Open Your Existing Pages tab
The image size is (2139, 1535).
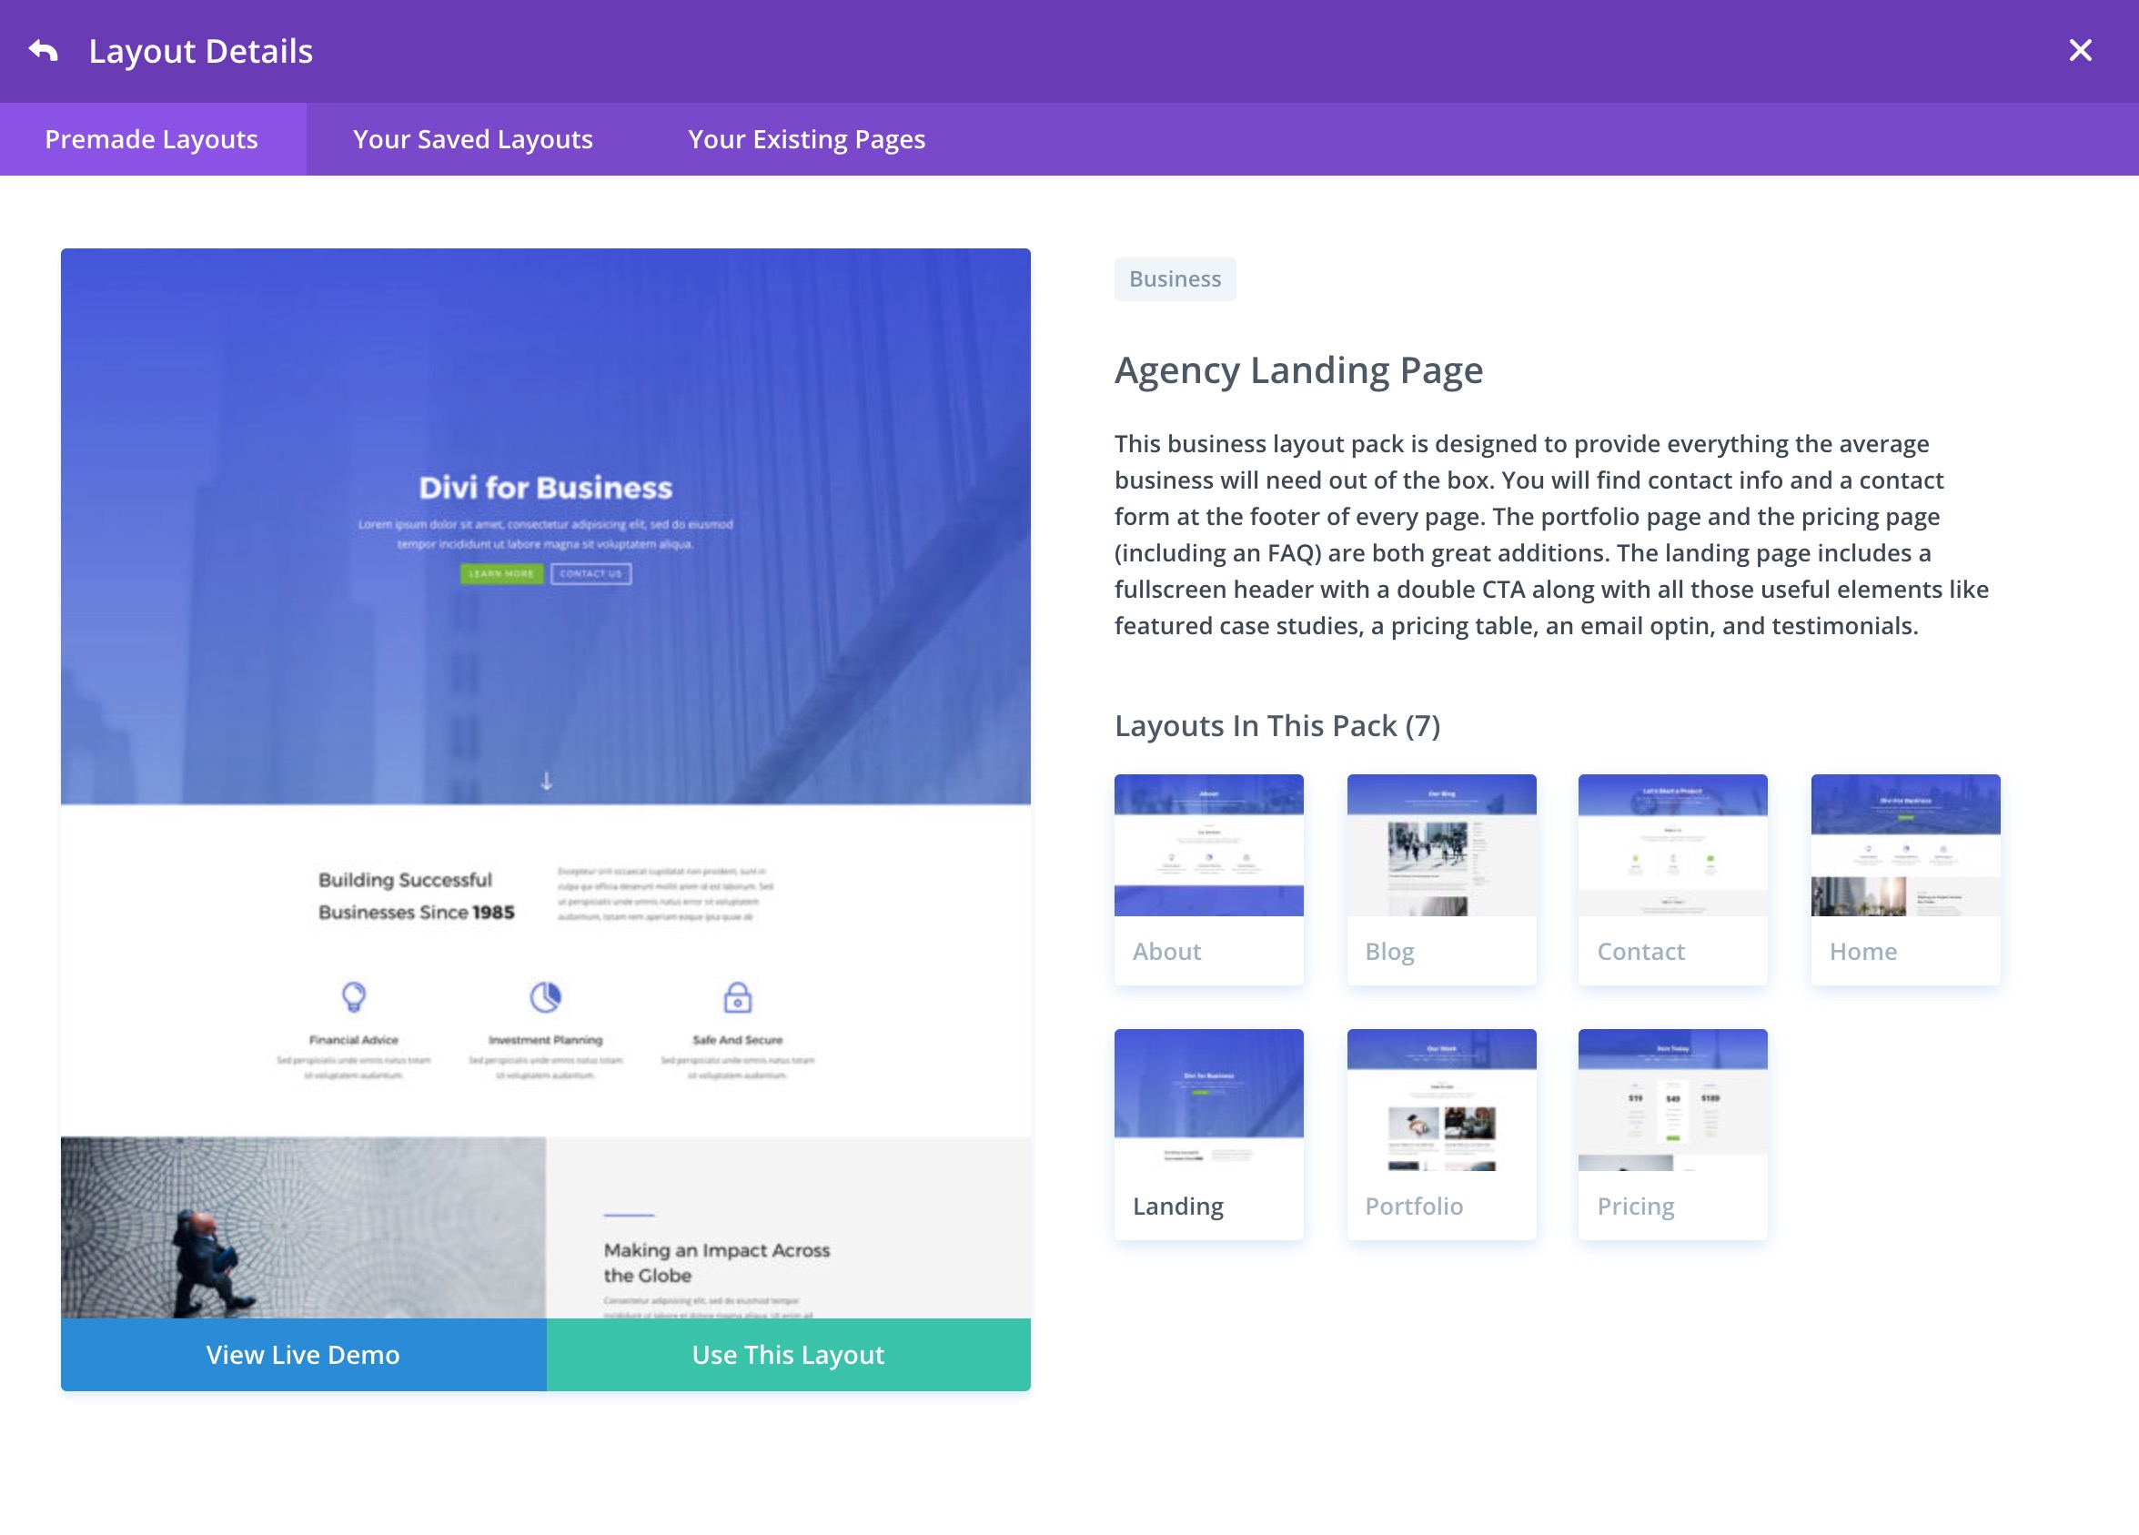(x=806, y=138)
